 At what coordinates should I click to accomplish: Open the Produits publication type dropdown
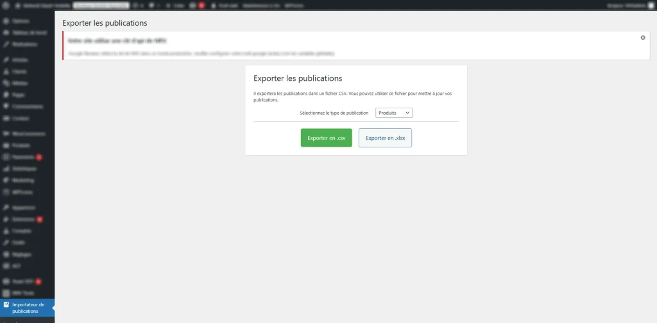[394, 113]
